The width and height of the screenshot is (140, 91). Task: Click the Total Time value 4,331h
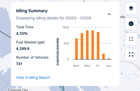pos(22,33)
